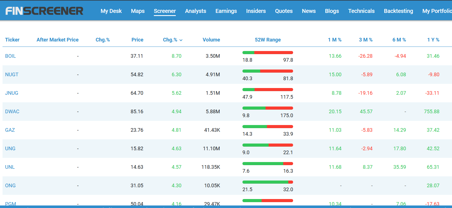
Task: Click the DWAC ticker symbol
Action: tap(12, 112)
